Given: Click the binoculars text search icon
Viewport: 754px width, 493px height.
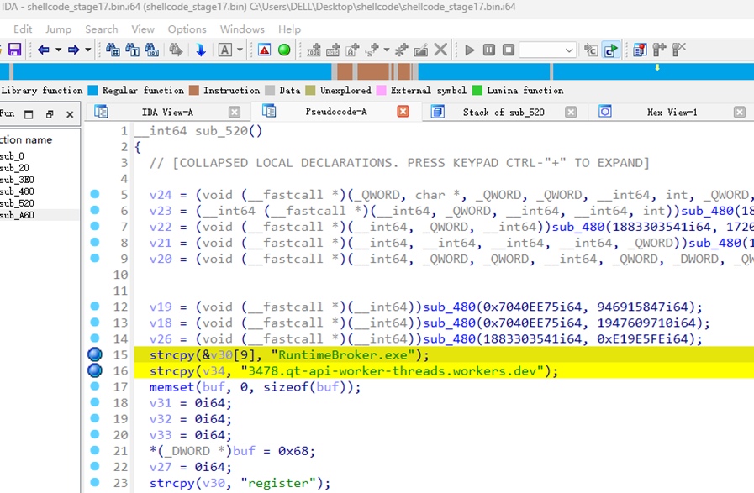Looking at the screenshot, I should pyautogui.click(x=132, y=50).
